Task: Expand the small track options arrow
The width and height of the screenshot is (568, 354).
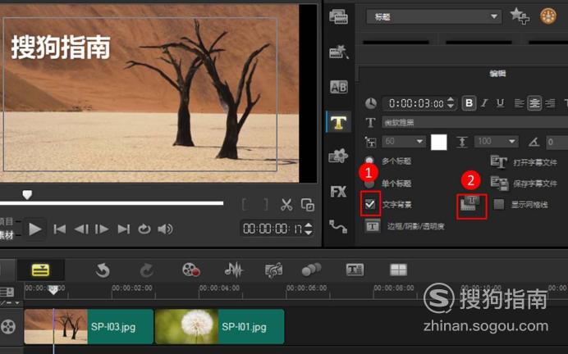Action: click(17, 303)
